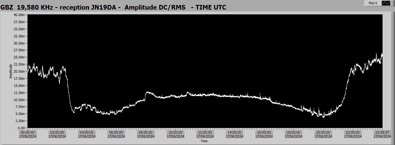Click the 7.50m y-axis tick label
This screenshot has width=395, height=145.
[x=20, y=107]
